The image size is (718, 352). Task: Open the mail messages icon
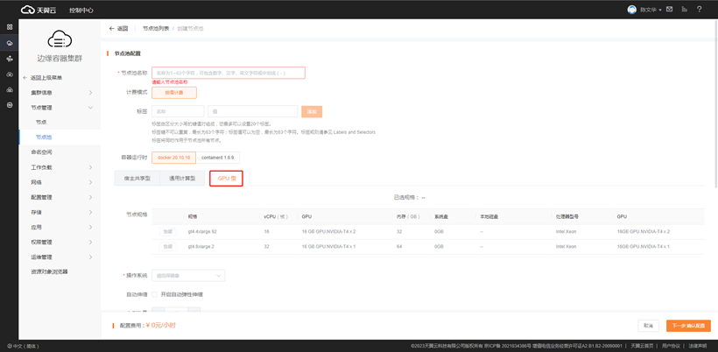point(669,9)
